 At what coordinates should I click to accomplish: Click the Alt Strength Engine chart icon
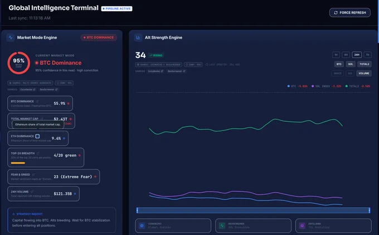point(138,37)
